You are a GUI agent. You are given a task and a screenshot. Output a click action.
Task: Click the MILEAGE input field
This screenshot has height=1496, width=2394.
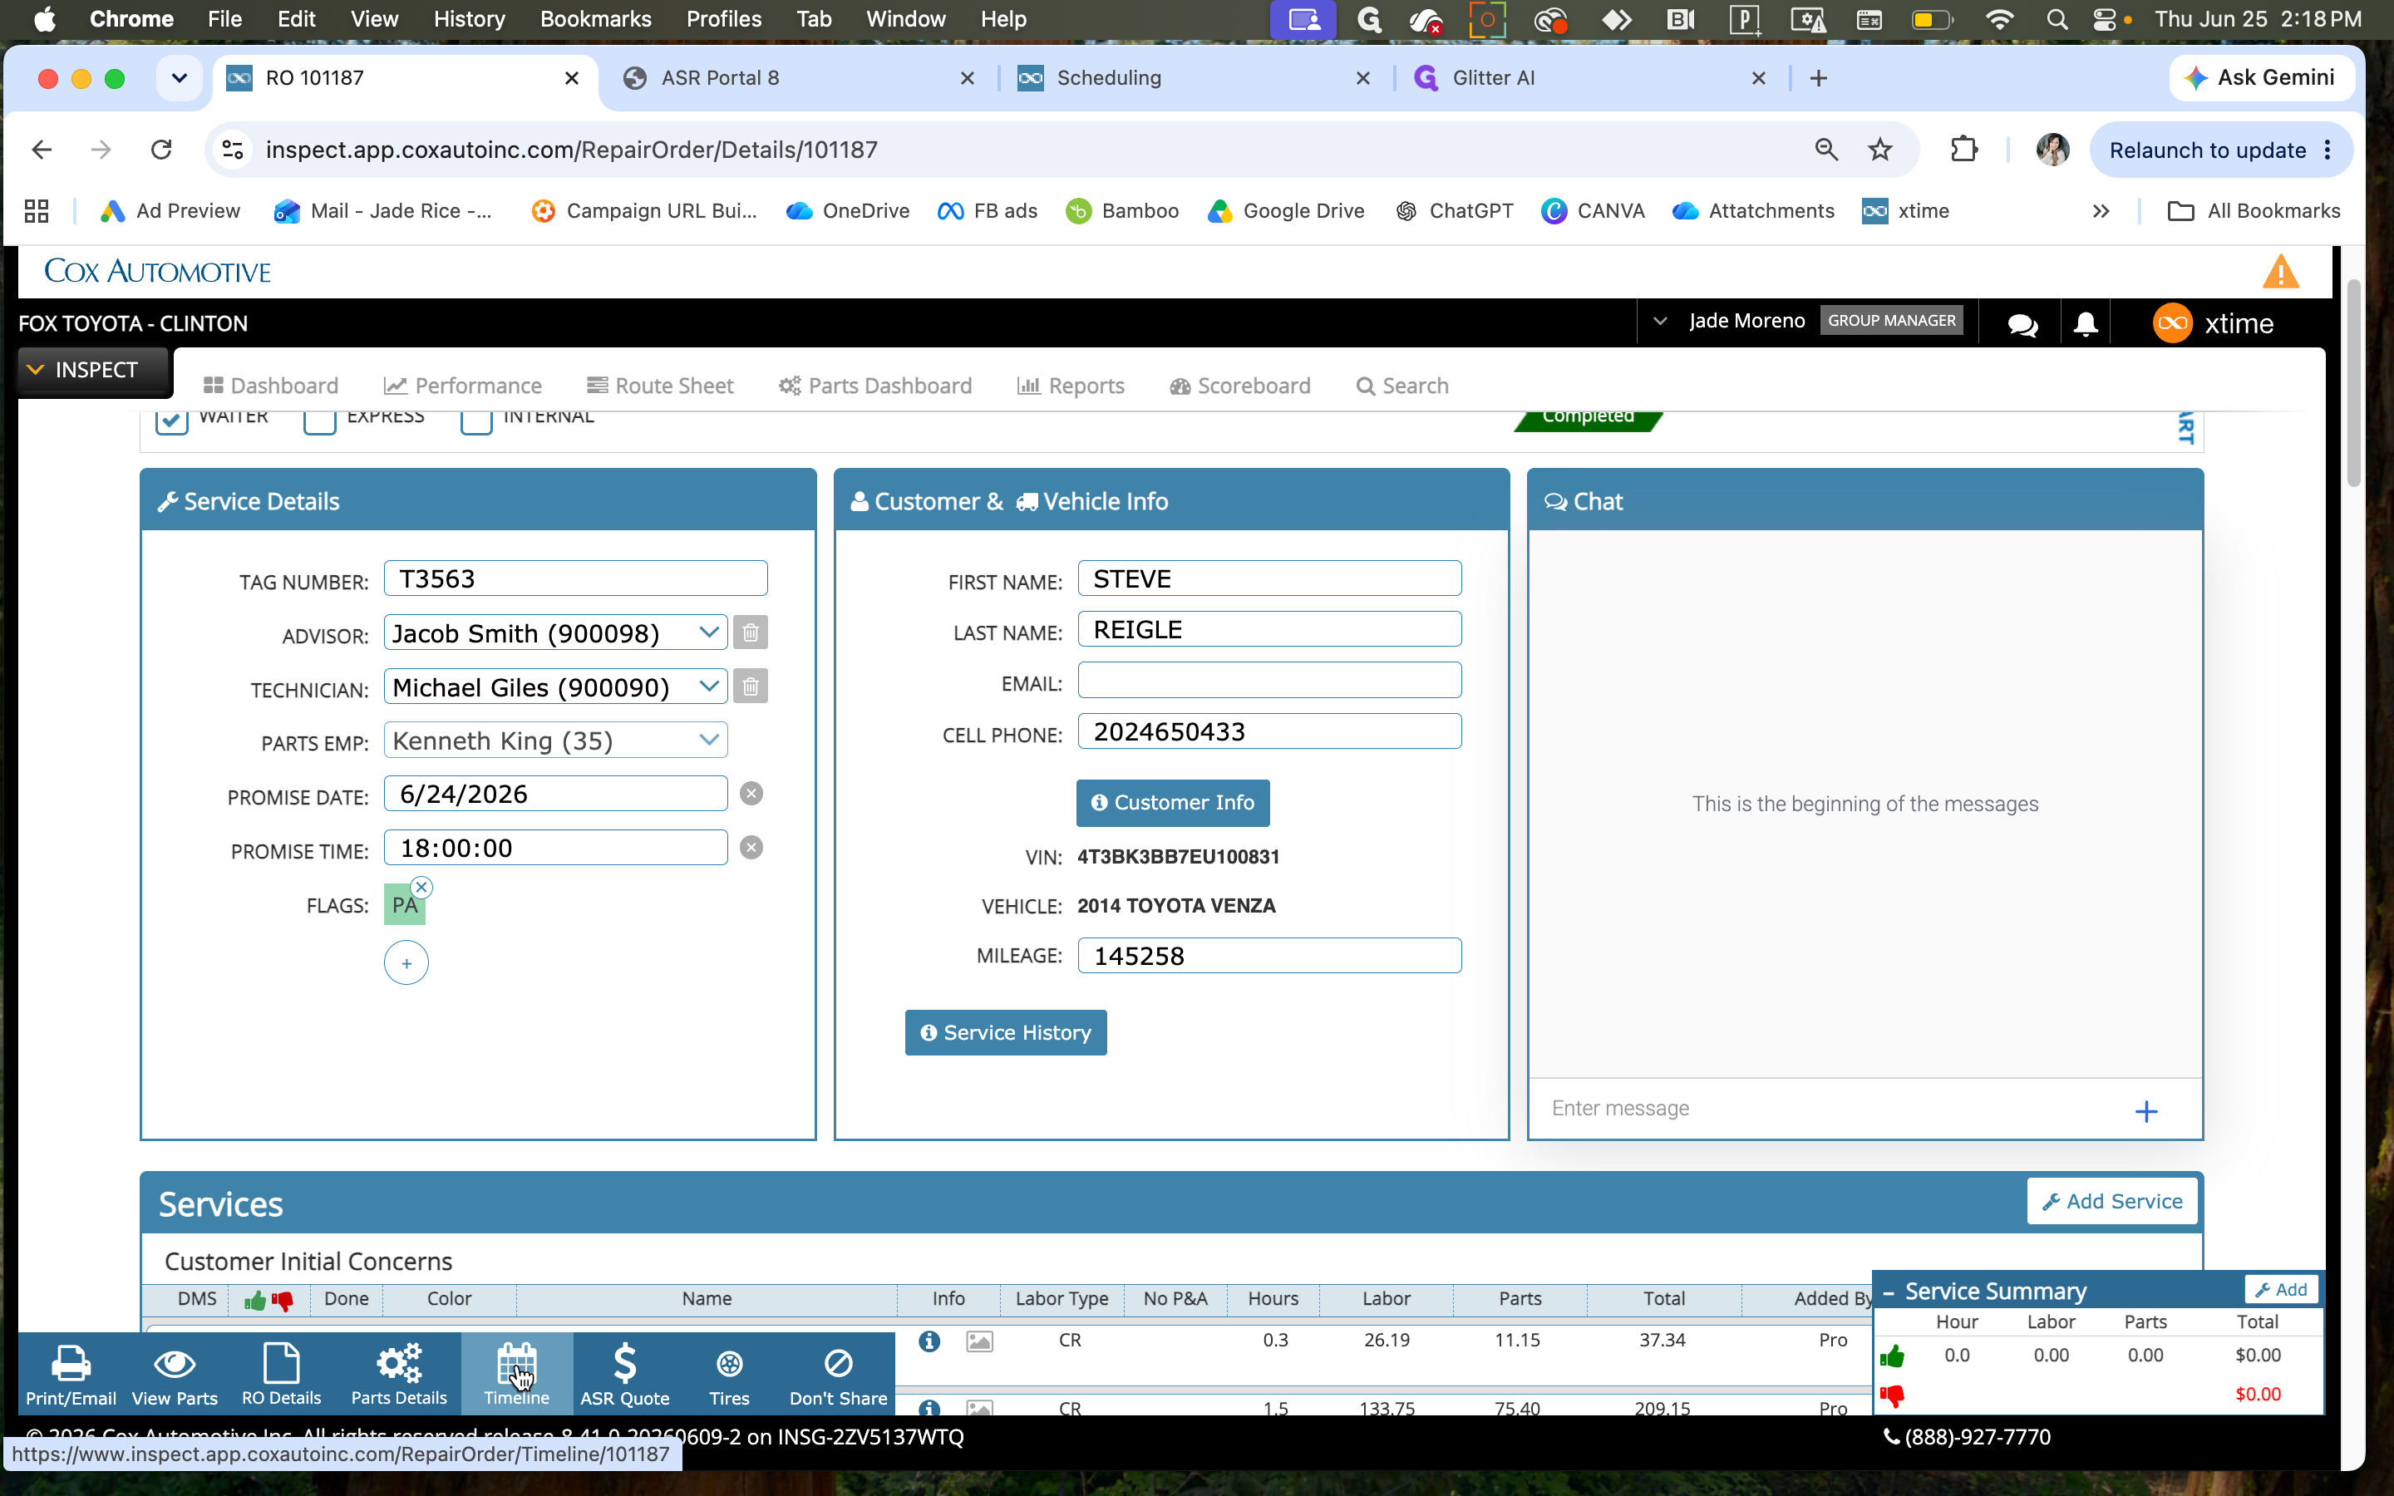pos(1269,956)
